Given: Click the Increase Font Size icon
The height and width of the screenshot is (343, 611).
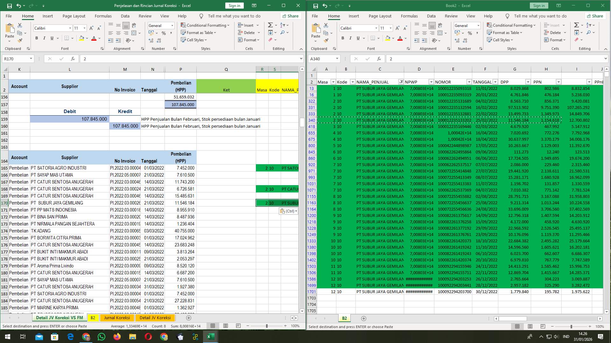Looking at the screenshot, I should tap(91, 28).
